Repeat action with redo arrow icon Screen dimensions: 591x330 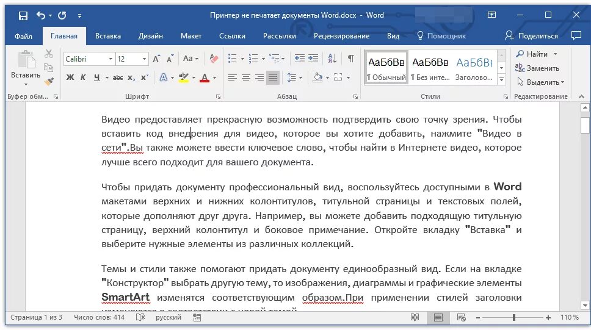click(62, 15)
